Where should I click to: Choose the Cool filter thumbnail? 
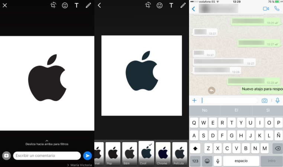146,153
